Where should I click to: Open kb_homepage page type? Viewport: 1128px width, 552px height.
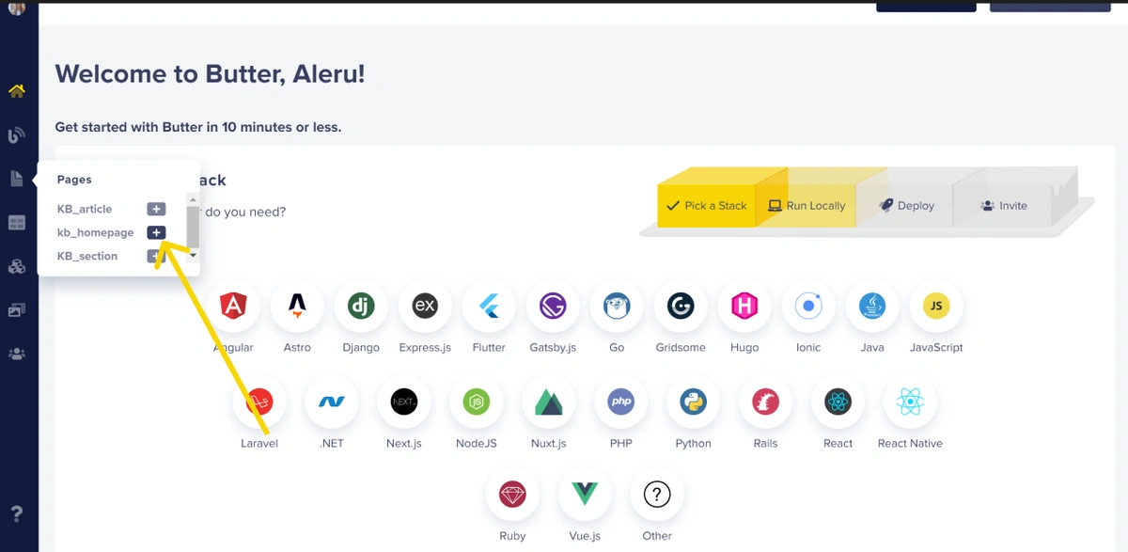pos(96,232)
